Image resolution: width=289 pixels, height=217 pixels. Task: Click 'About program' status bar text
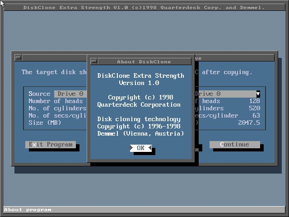click(x=28, y=210)
